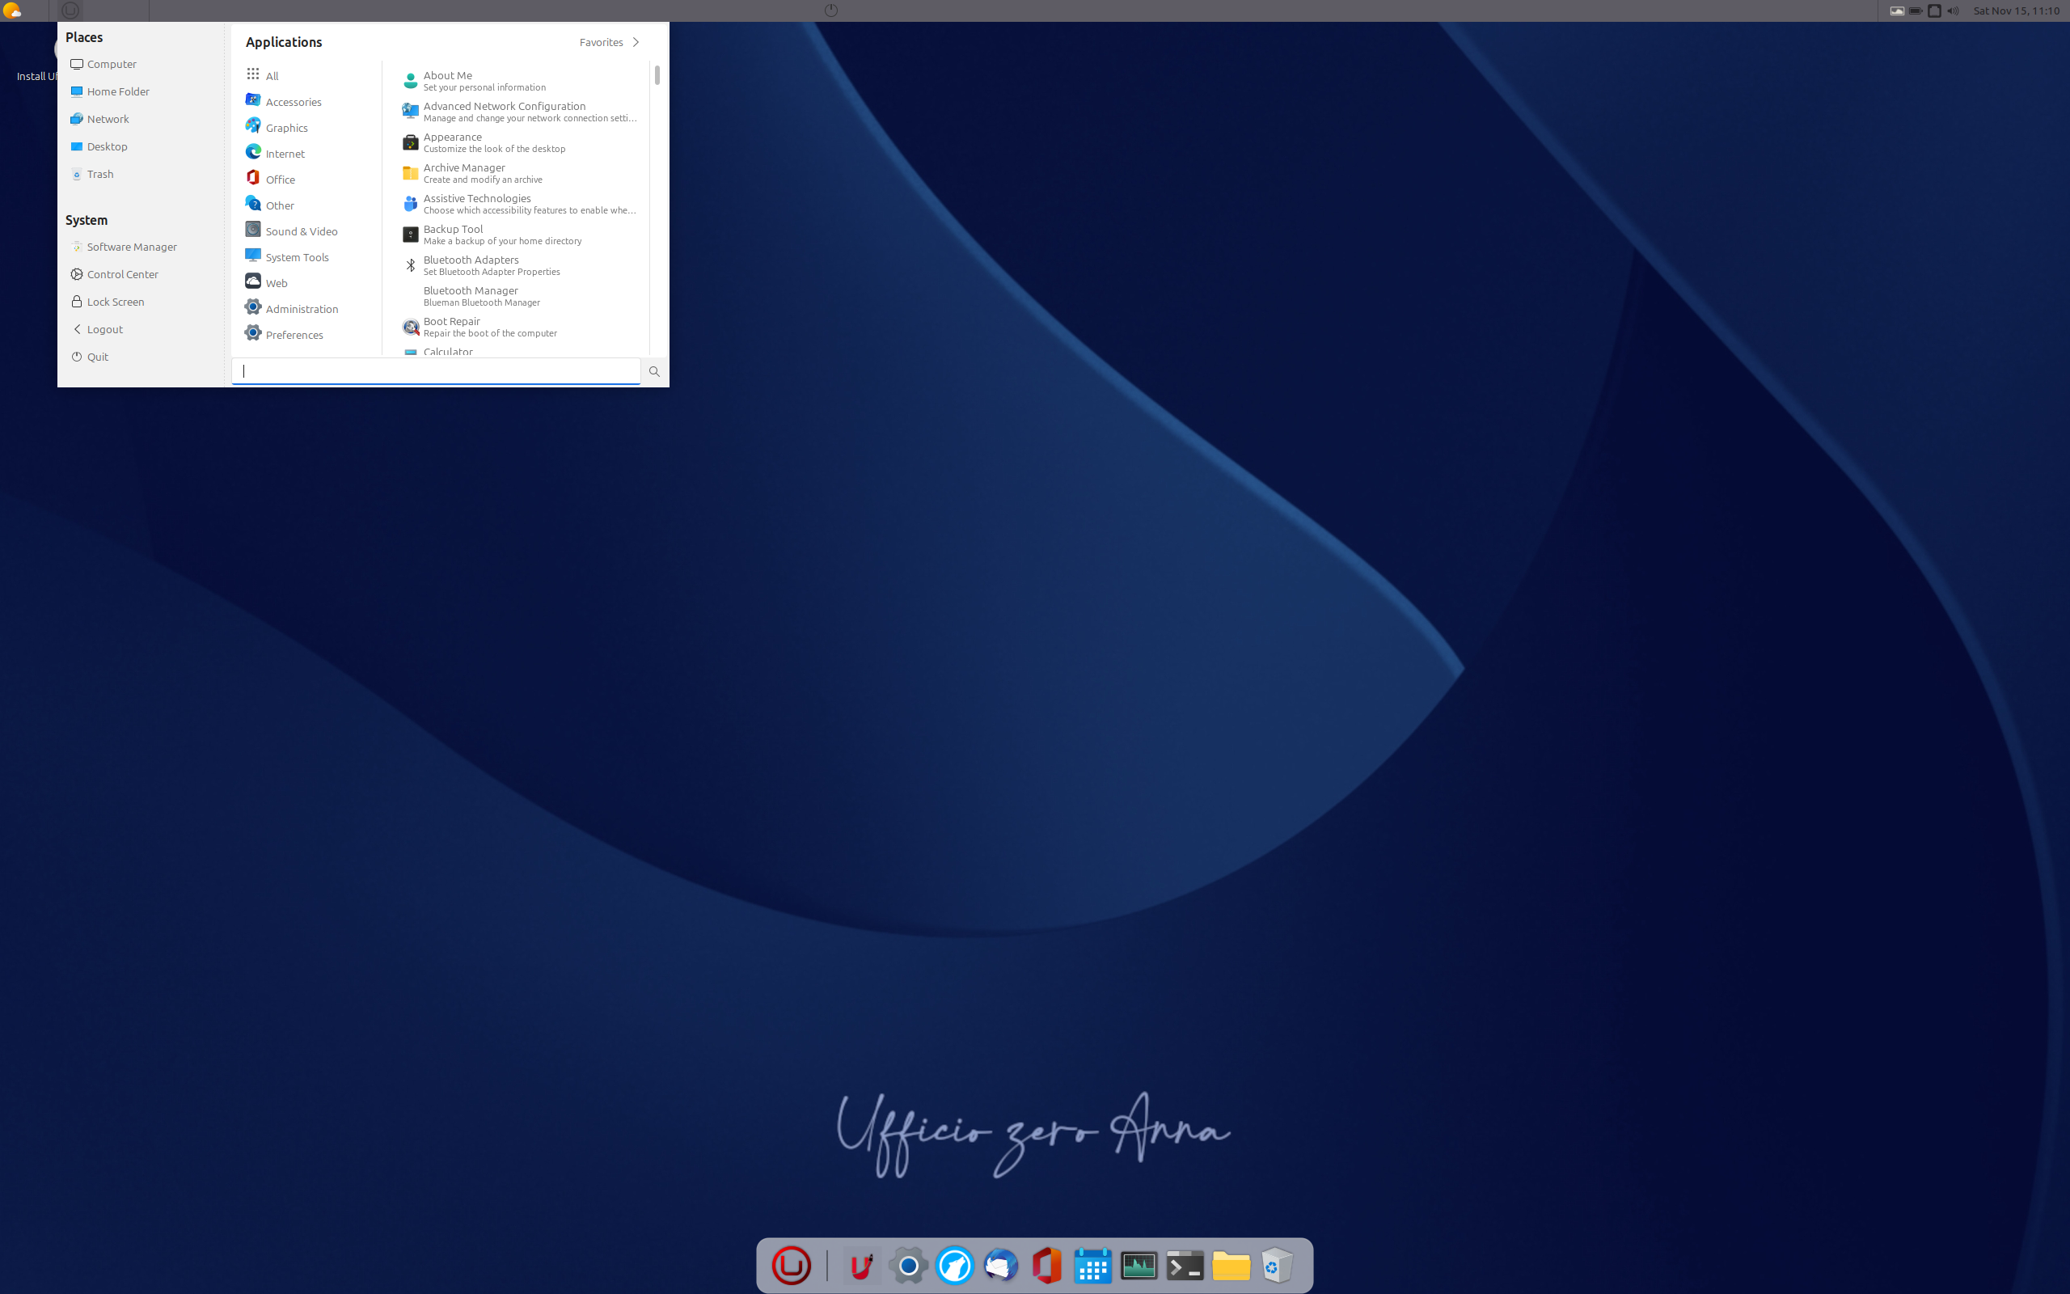Launch the red U installer icon in dock
Viewport: 2070px width, 1294px height.
862,1265
